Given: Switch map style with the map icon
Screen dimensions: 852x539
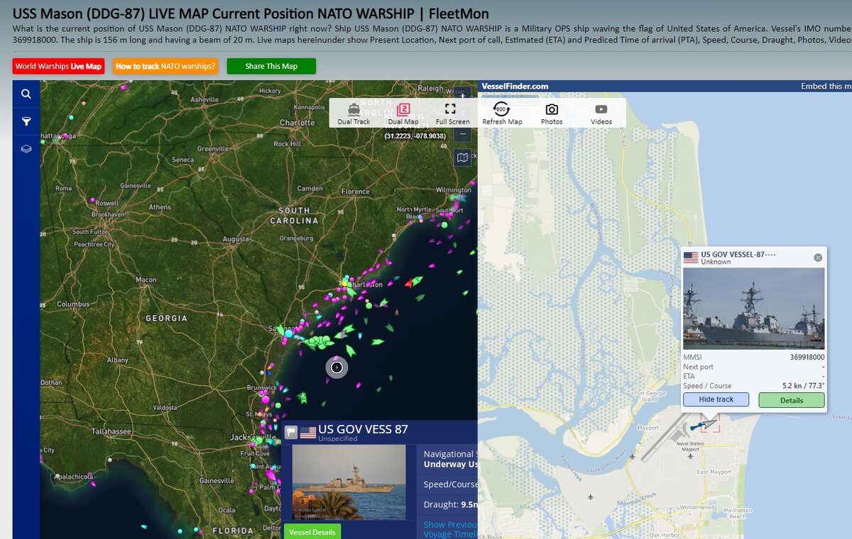Looking at the screenshot, I should coord(462,157).
